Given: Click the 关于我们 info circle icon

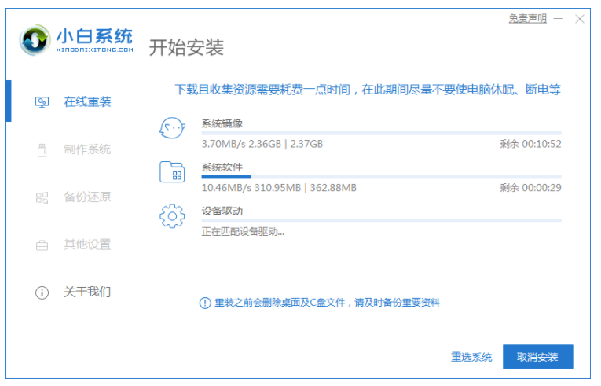Looking at the screenshot, I should 42,292.
